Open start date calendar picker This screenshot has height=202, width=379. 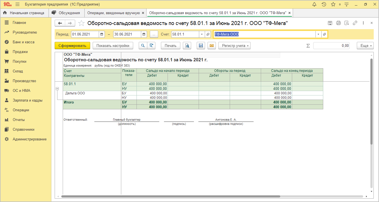tap(102, 34)
